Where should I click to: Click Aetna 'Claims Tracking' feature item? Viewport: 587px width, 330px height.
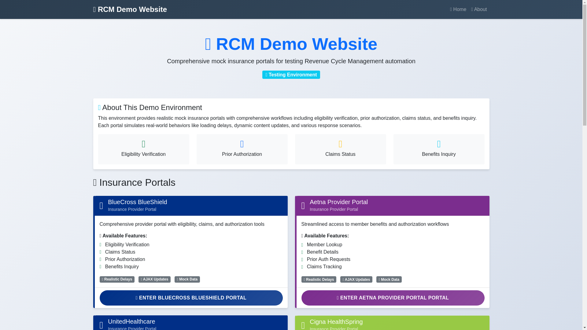pyautogui.click(x=324, y=267)
